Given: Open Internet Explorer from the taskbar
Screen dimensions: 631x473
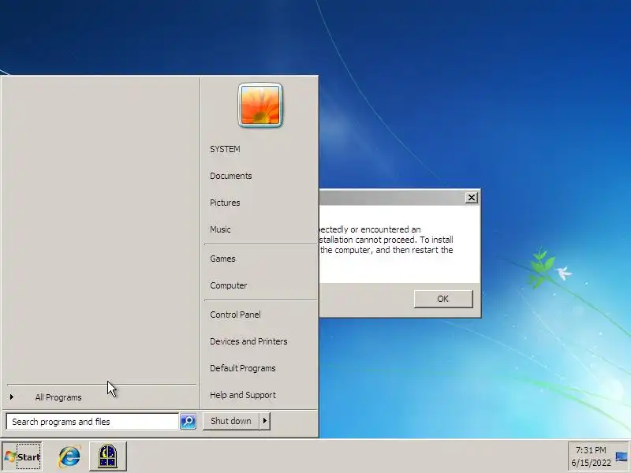Looking at the screenshot, I should click(69, 456).
